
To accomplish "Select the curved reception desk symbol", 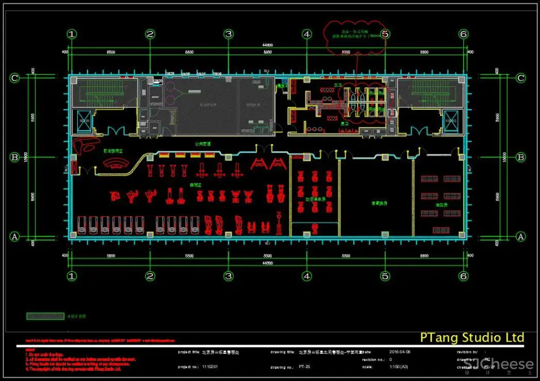I will coord(115,163).
